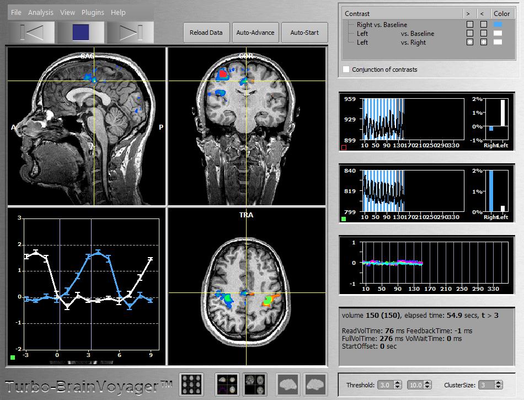Increase the upper Threshold 10.0 stepper

pyautogui.click(x=427, y=382)
